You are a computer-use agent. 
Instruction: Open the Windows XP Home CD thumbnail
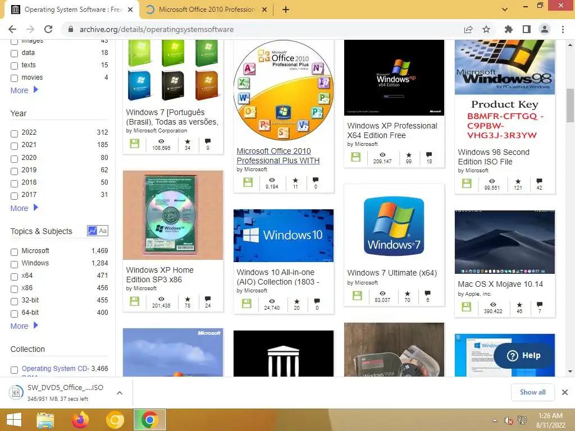[173, 215]
